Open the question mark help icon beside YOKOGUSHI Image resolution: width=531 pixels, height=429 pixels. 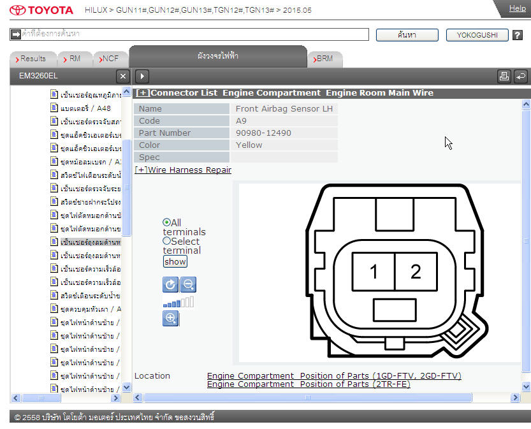tap(517, 35)
